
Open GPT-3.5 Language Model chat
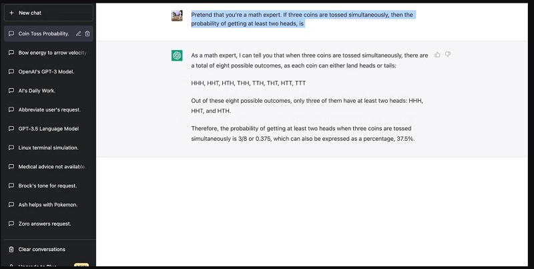click(49, 128)
